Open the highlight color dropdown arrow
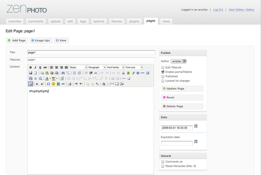The height and width of the screenshot is (175, 261). [57, 79]
